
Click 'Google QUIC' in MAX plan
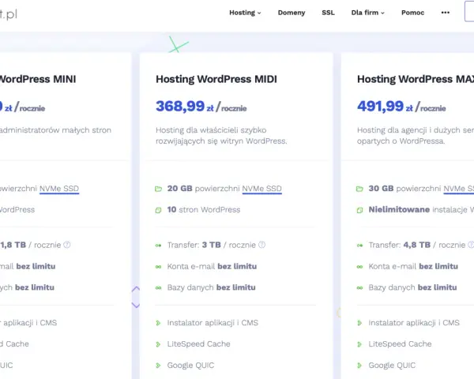tap(392, 365)
